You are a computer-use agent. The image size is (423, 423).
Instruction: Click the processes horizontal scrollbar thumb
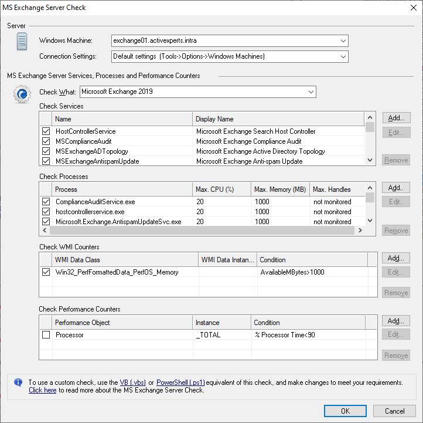202,231
